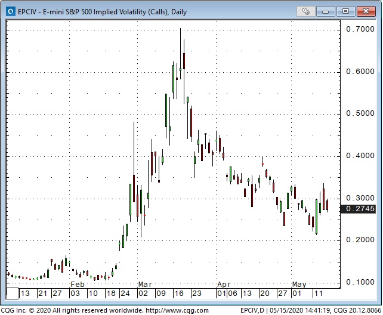Minimize the EPCIV chart window
Image resolution: width=383 pixels, height=315 pixels.
325,11
